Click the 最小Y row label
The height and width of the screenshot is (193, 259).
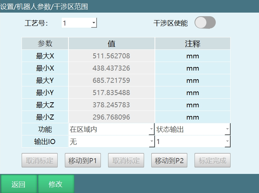point(45,93)
